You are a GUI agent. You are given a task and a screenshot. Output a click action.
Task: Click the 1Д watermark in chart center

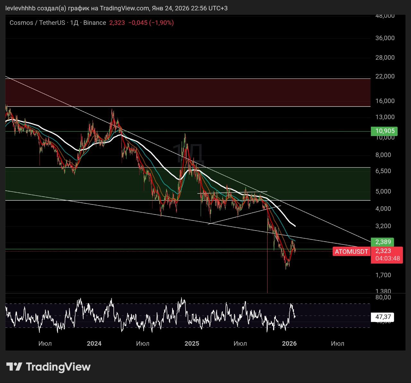pyautogui.click(x=188, y=154)
